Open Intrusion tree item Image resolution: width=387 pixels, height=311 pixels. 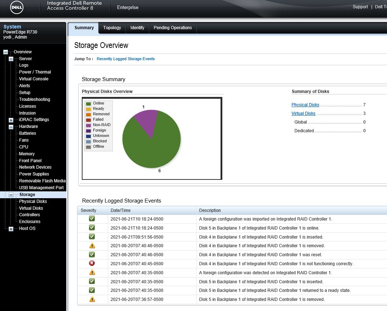coord(27,113)
